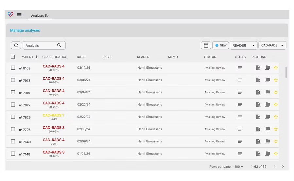Screen dimensions: 294x181
Task: Open the hamburger menu icon
Action: 19,15
